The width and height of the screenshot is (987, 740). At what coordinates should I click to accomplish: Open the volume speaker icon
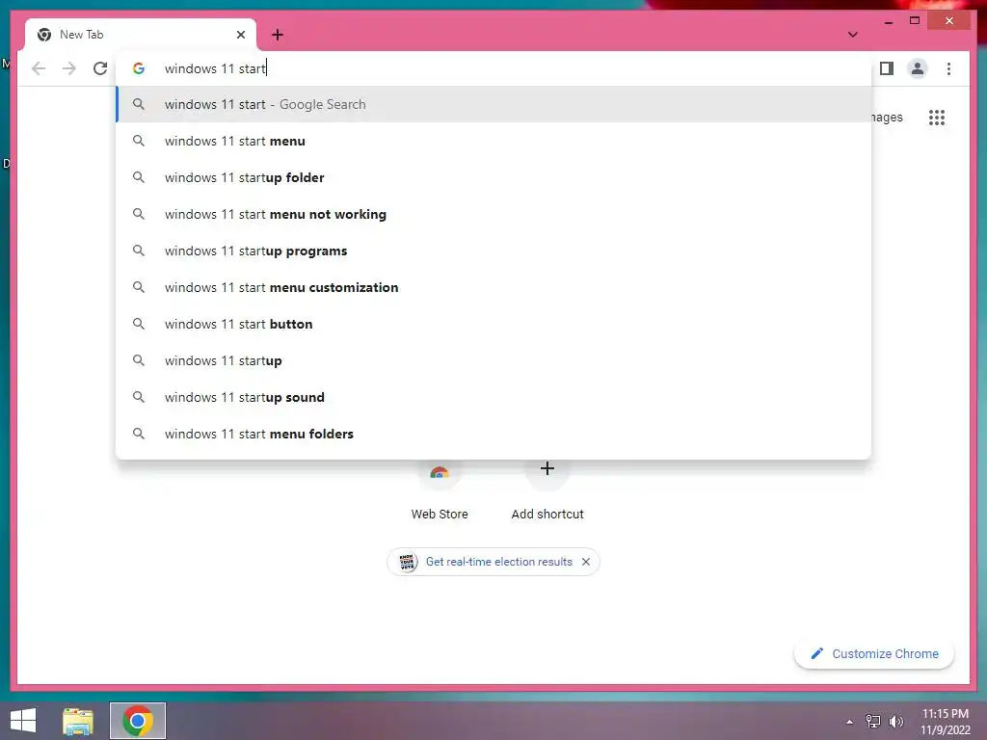point(896,722)
